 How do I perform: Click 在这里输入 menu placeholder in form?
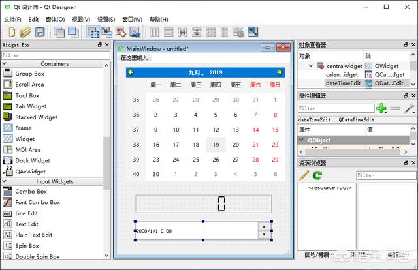point(134,58)
